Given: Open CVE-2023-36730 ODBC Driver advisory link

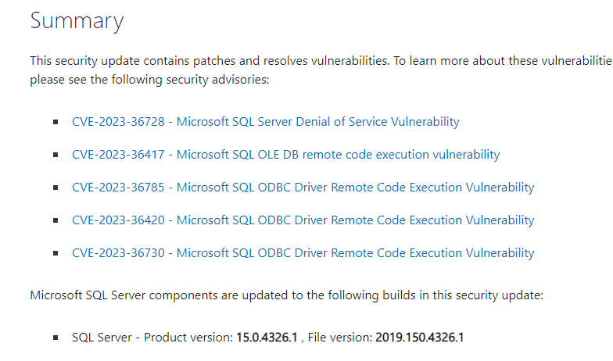Looking at the screenshot, I should [303, 253].
